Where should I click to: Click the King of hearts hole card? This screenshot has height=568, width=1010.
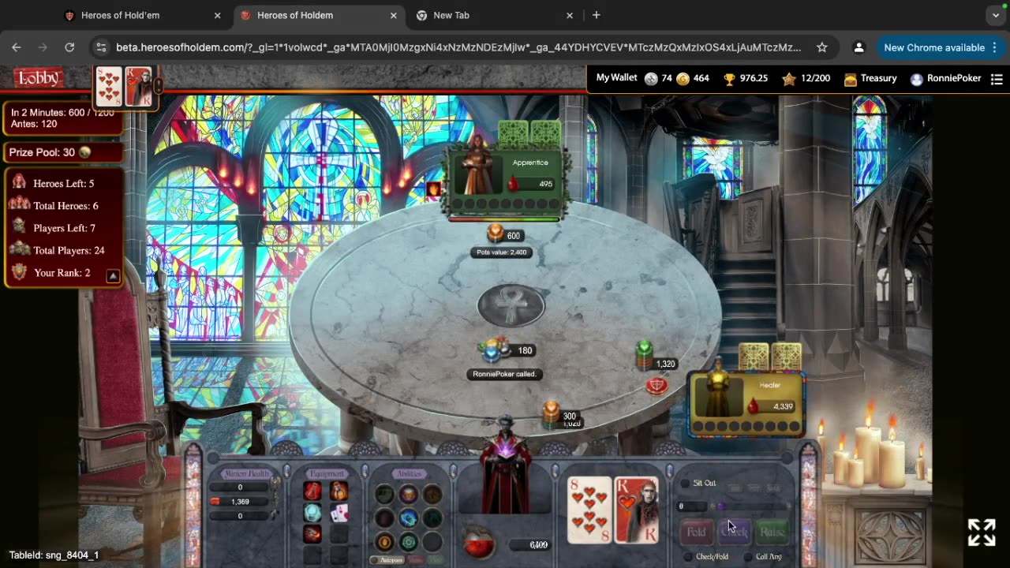(x=636, y=510)
